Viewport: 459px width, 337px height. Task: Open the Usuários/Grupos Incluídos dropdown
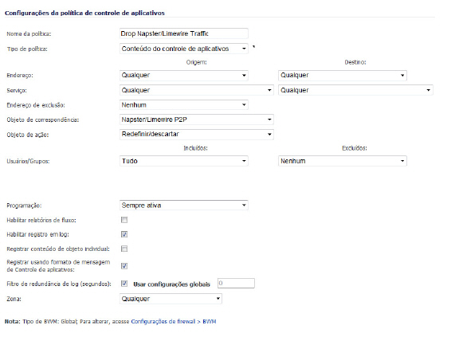(x=184, y=161)
